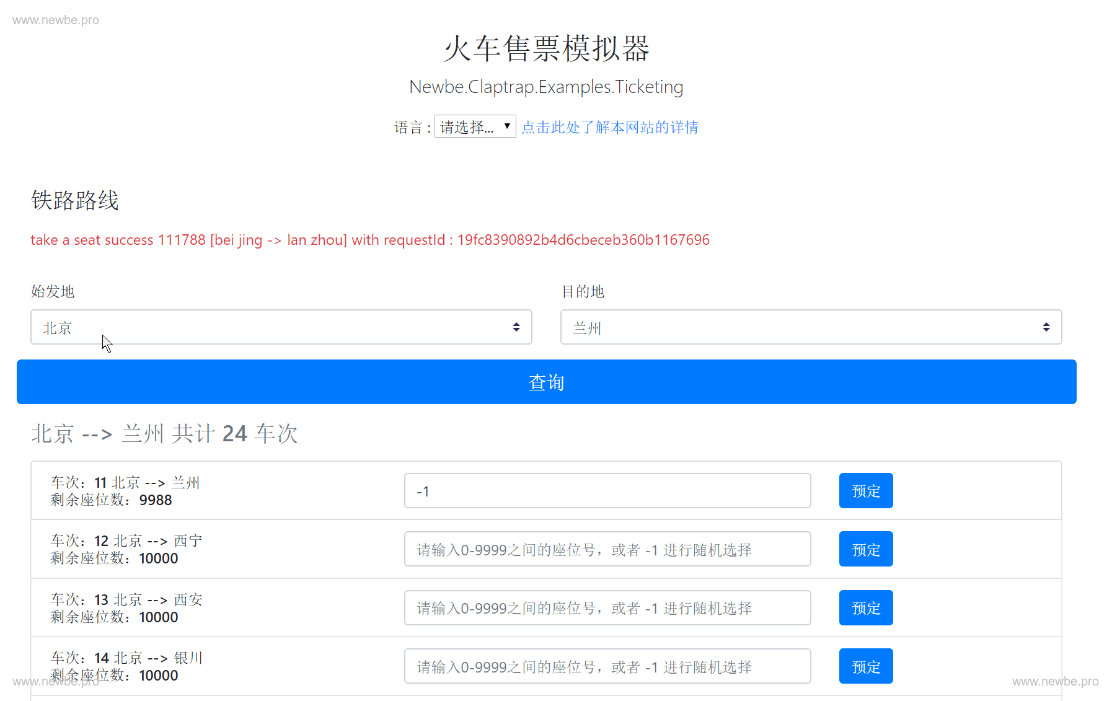1112x701 pixels.
Task: Click the 火车售票模拟器 page title
Action: pyautogui.click(x=545, y=49)
